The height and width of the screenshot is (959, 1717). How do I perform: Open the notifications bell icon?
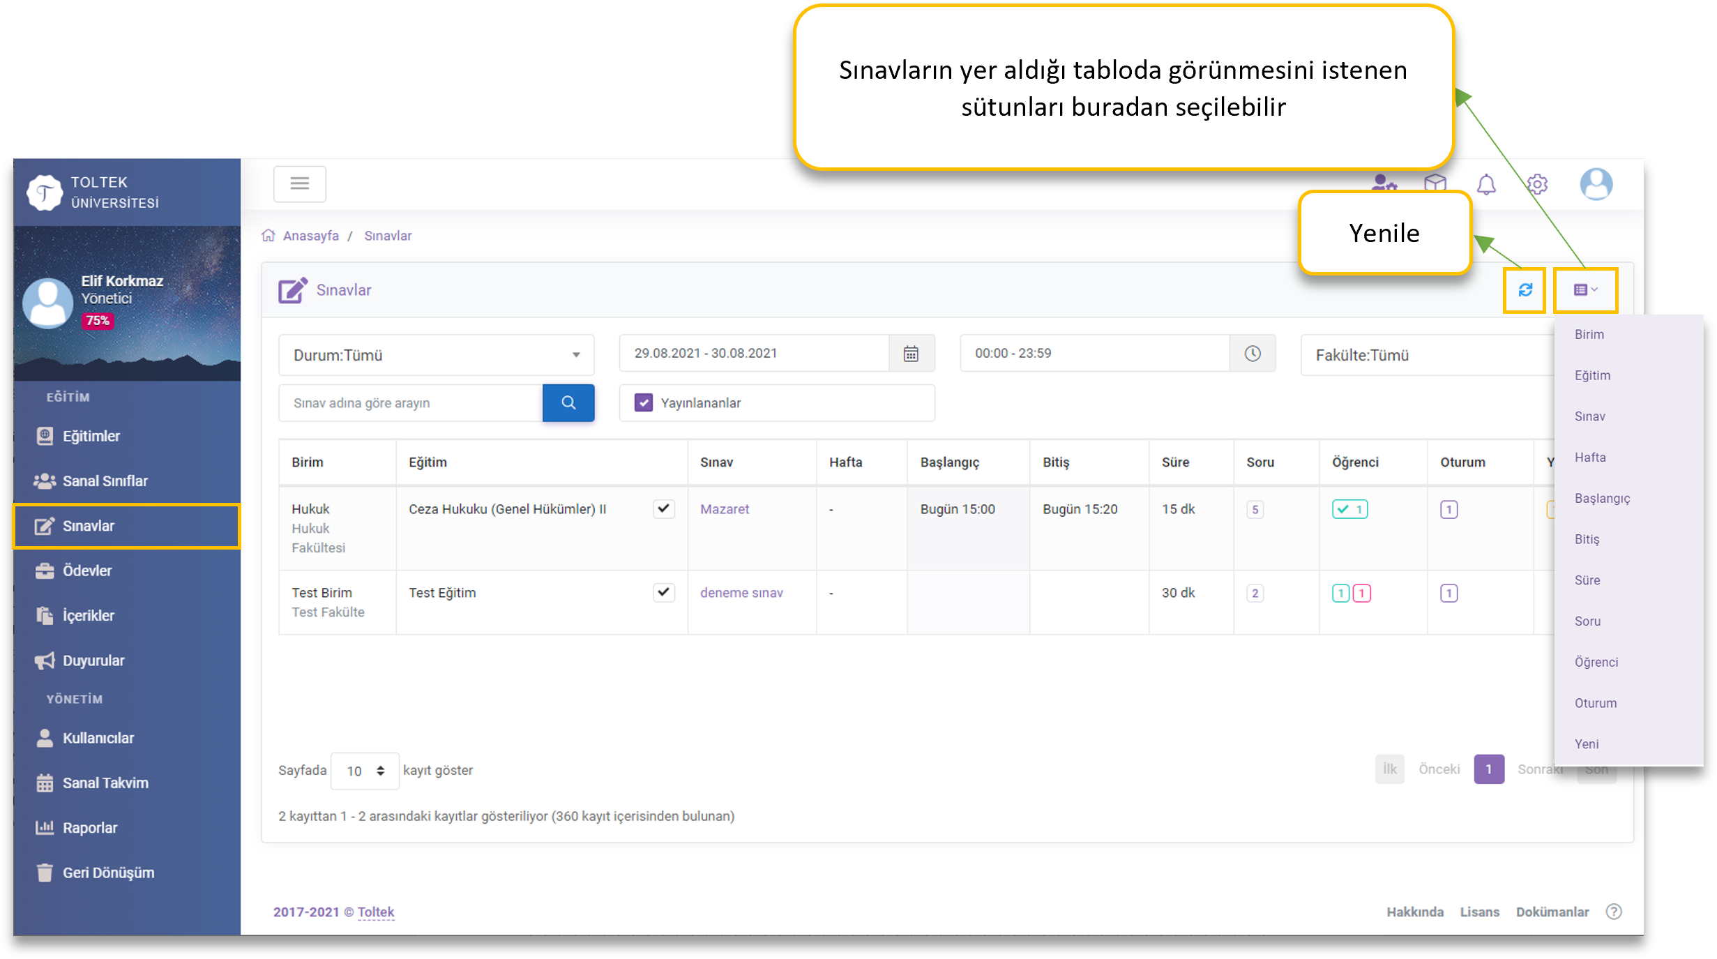(1486, 185)
